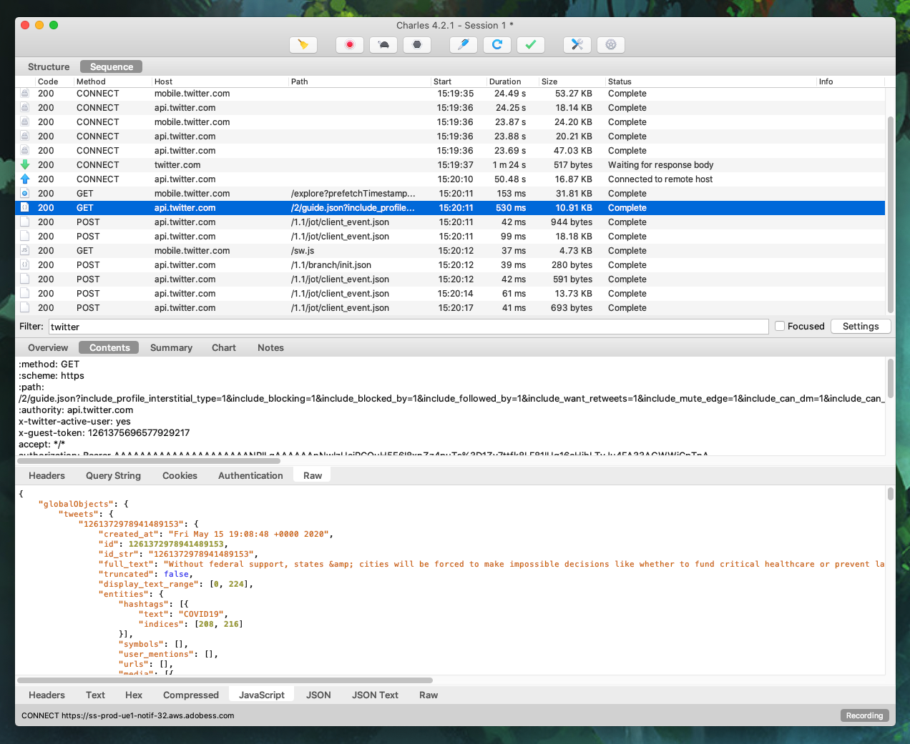Select the request Raw tab
The height and width of the screenshot is (744, 910).
(x=313, y=475)
